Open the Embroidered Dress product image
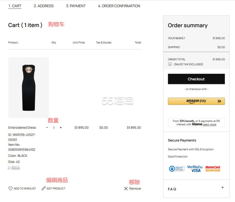The height and width of the screenshot is (202, 235). coord(29,88)
